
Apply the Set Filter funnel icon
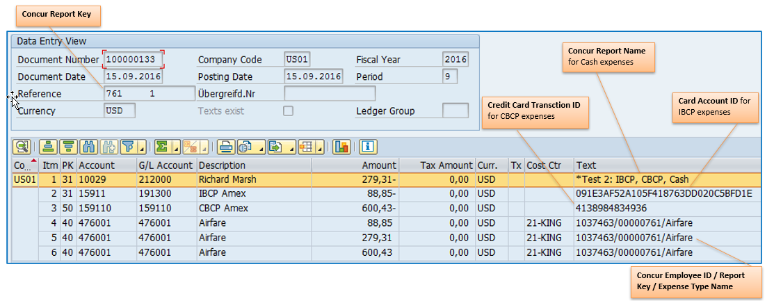point(128,147)
